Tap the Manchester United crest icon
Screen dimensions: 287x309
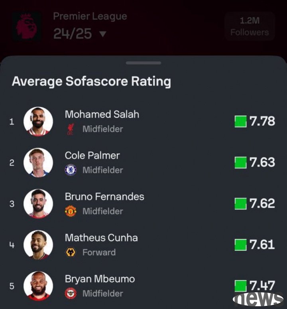[71, 211]
